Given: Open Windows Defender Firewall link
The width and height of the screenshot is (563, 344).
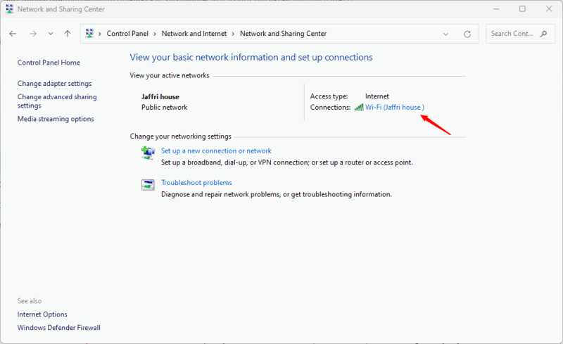Looking at the screenshot, I should tap(59, 328).
